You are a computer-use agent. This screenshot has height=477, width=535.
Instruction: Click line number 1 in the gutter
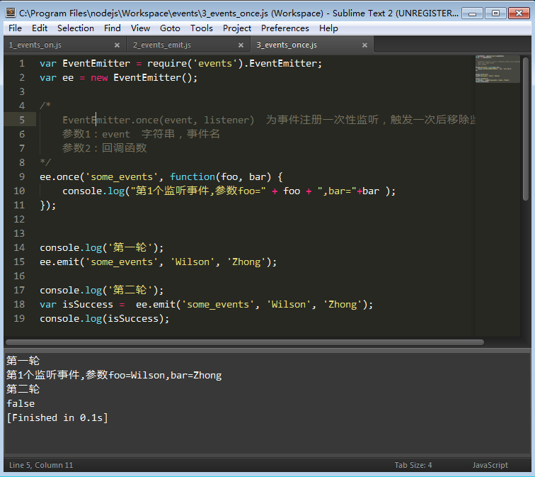pyautogui.click(x=22, y=64)
